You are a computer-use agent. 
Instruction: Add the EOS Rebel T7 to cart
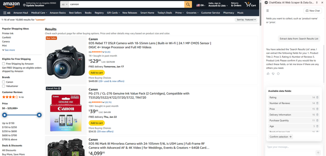pyautogui.click(x=96, y=73)
